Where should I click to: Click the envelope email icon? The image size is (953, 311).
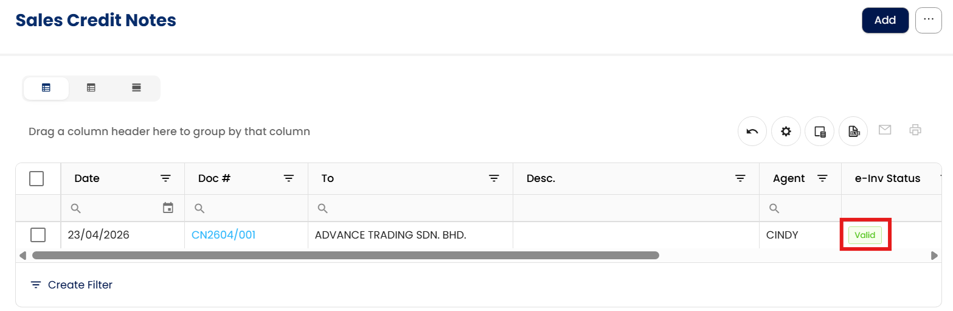[885, 130]
